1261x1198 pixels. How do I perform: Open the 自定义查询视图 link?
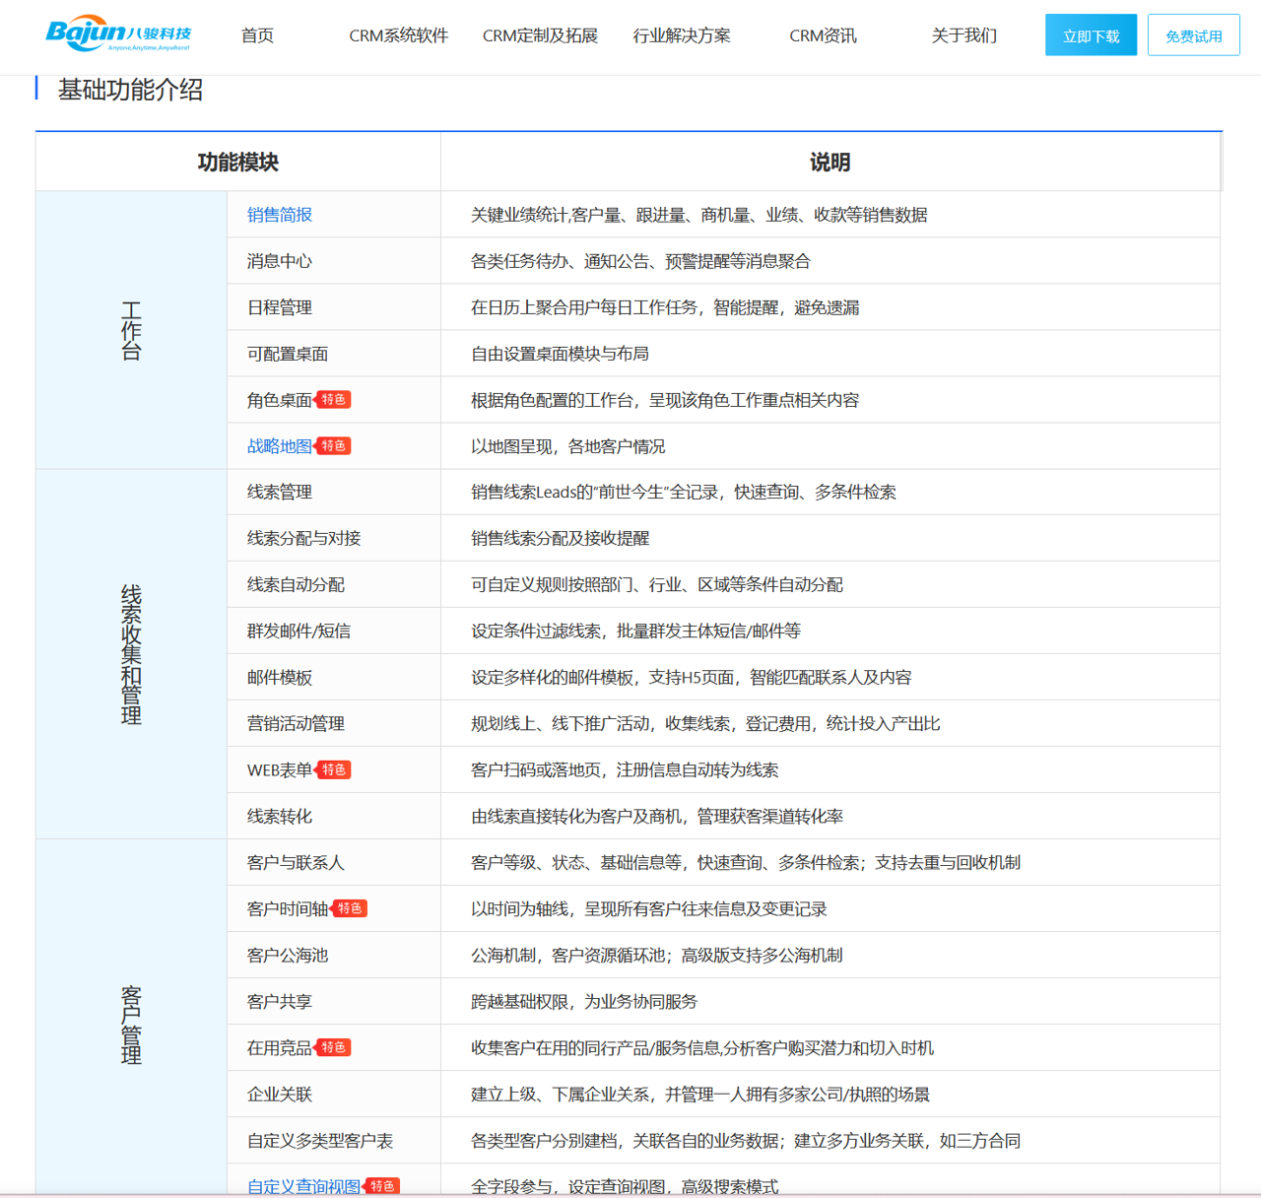click(x=303, y=1186)
